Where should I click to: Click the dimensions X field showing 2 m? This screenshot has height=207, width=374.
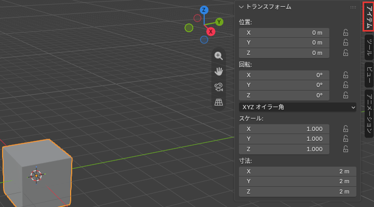(x=298, y=171)
